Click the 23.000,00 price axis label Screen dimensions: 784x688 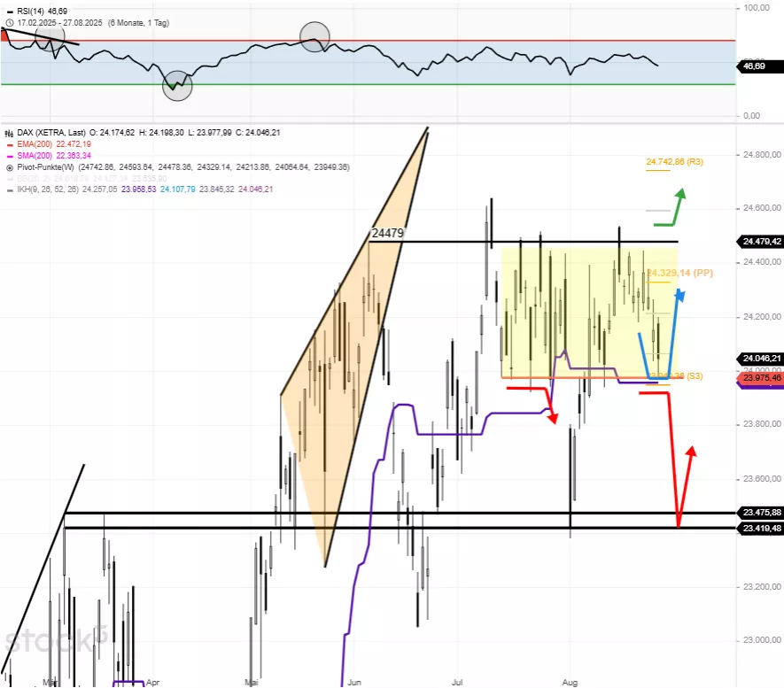coord(762,640)
